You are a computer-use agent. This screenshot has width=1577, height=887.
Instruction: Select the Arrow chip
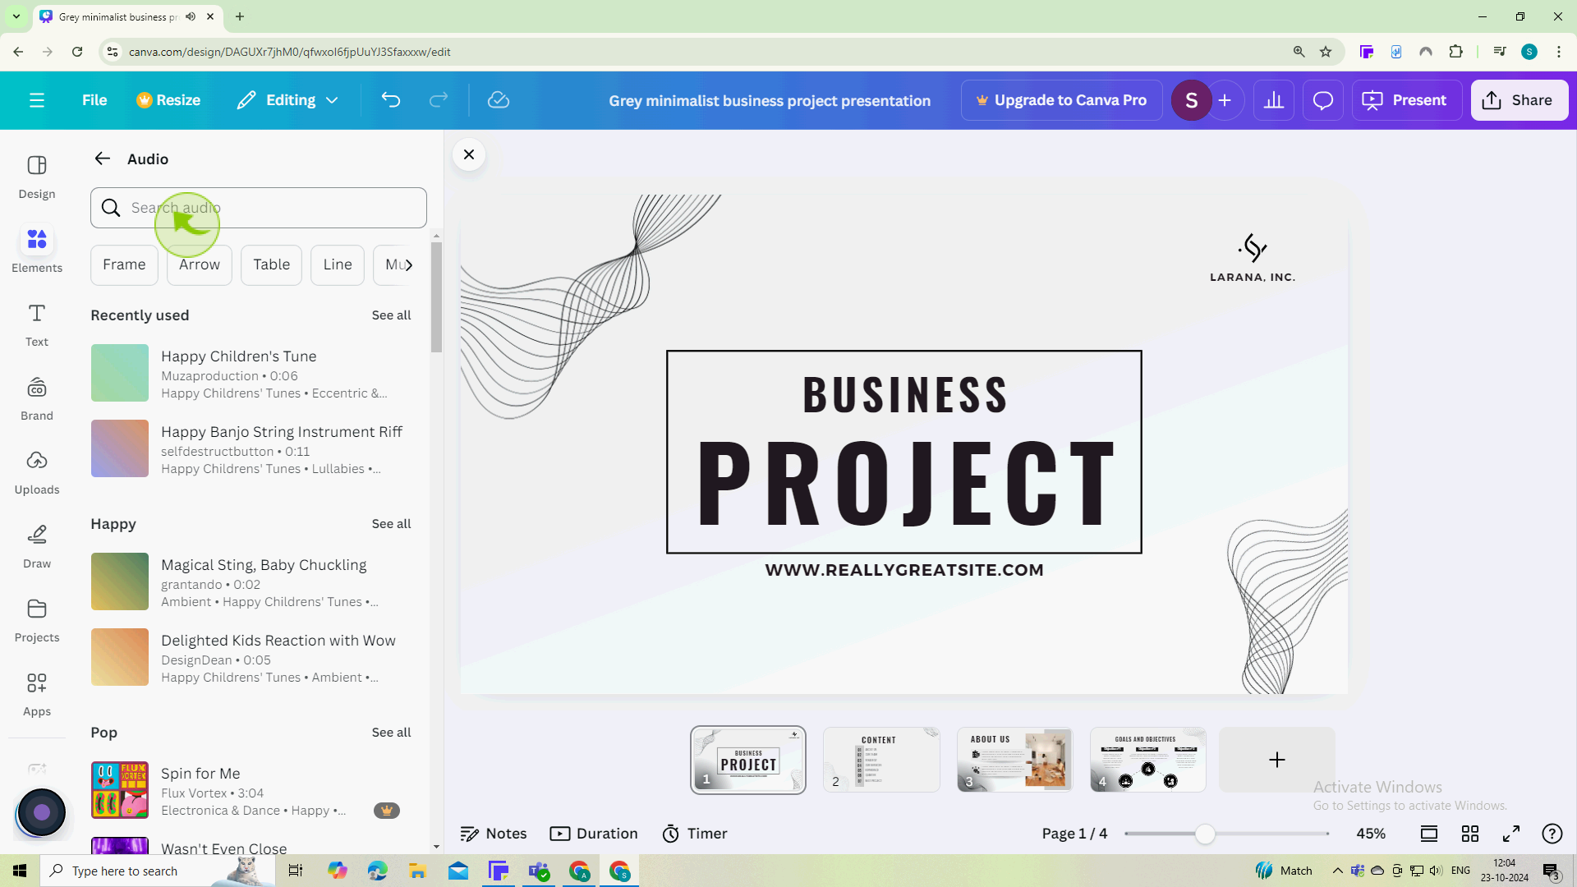click(x=200, y=264)
